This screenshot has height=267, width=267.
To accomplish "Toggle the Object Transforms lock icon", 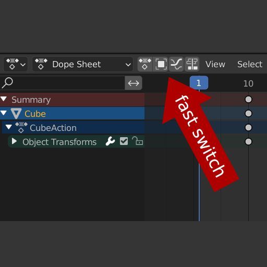I will tap(138, 141).
